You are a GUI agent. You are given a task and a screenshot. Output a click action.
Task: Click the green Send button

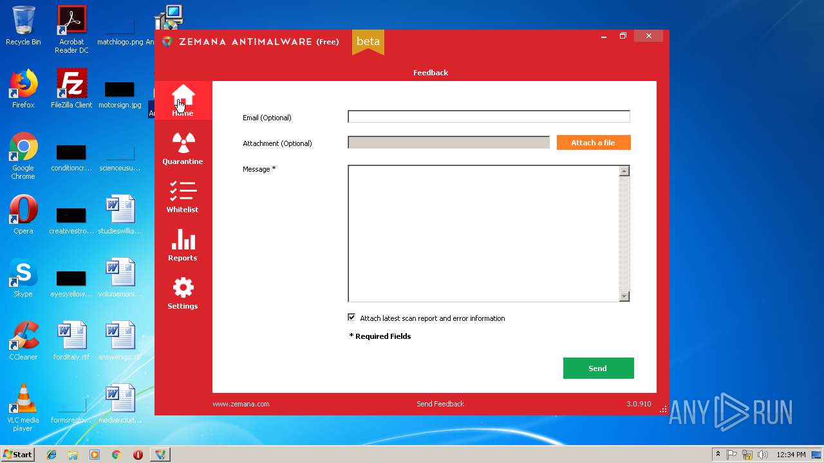(x=599, y=368)
